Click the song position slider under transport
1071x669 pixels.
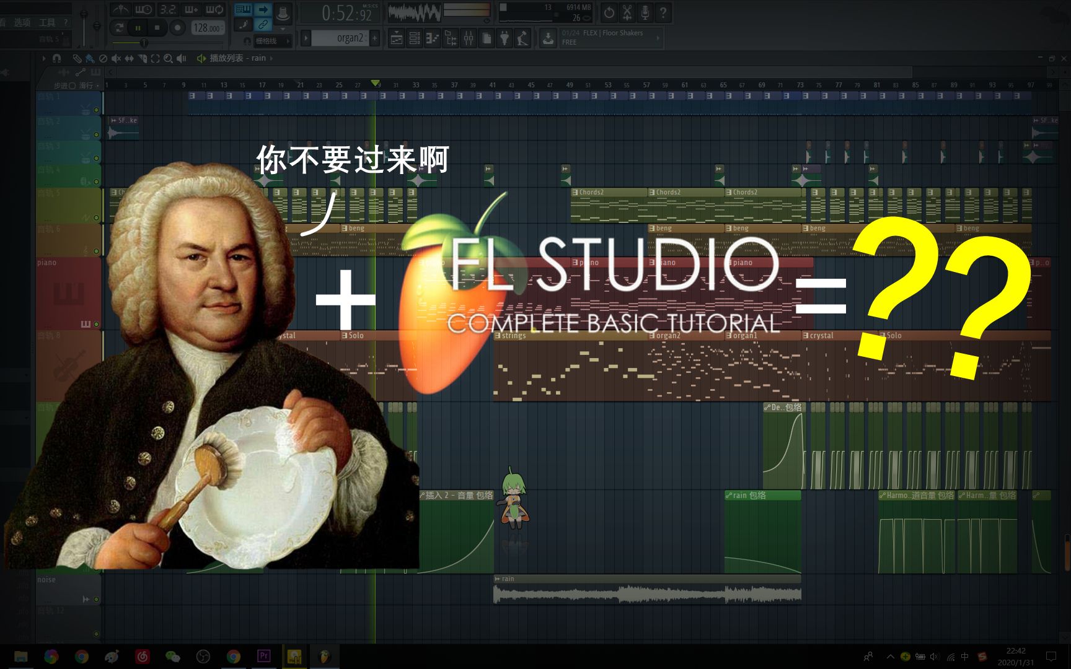(167, 43)
